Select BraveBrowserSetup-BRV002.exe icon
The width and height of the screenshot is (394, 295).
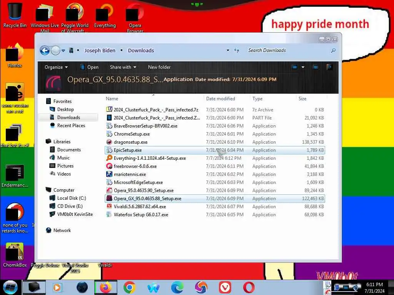(109, 126)
